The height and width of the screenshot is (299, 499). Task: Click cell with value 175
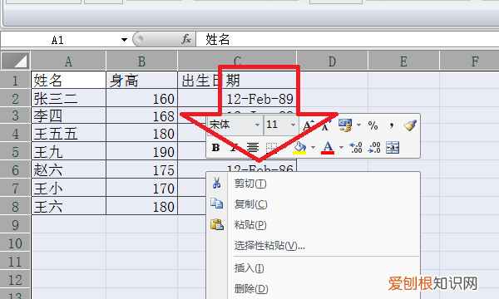(x=141, y=170)
